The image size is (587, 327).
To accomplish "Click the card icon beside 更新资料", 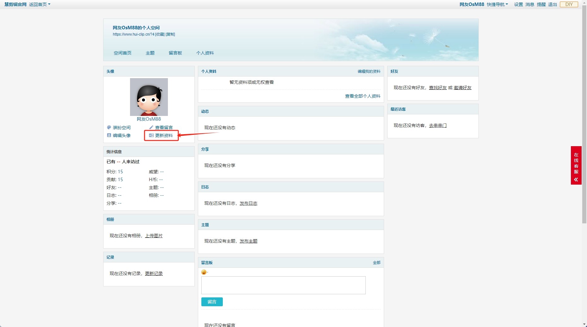I will click(x=151, y=135).
